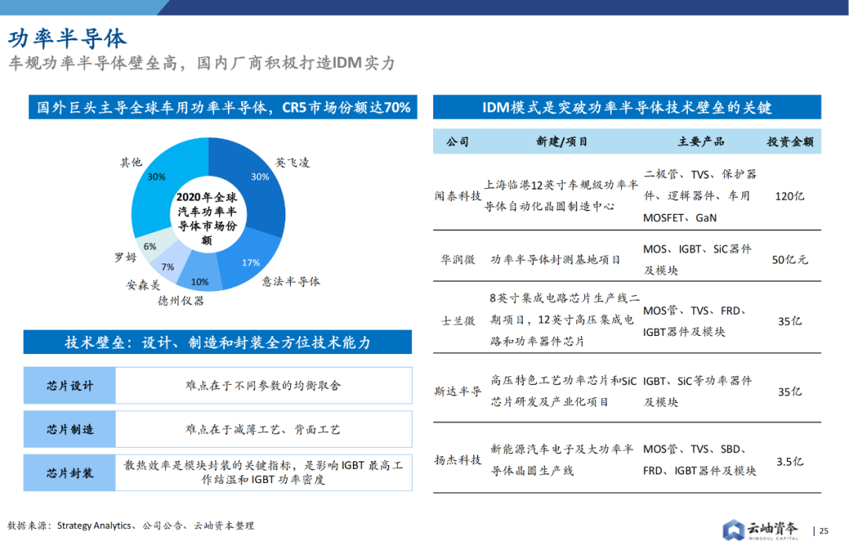The image size is (849, 546).
Task: Click the company cell "斯达半导"
Action: point(458,392)
